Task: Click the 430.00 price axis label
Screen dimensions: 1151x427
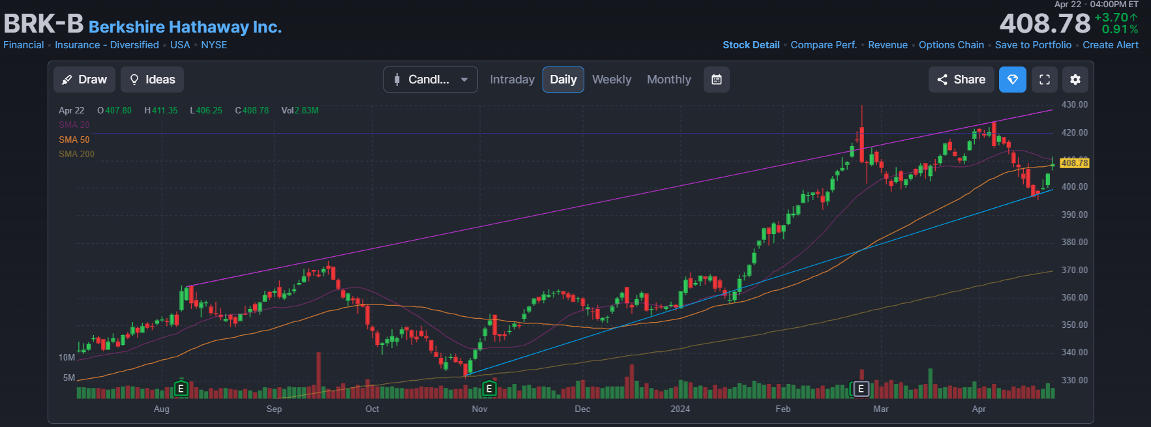Action: pos(1074,104)
